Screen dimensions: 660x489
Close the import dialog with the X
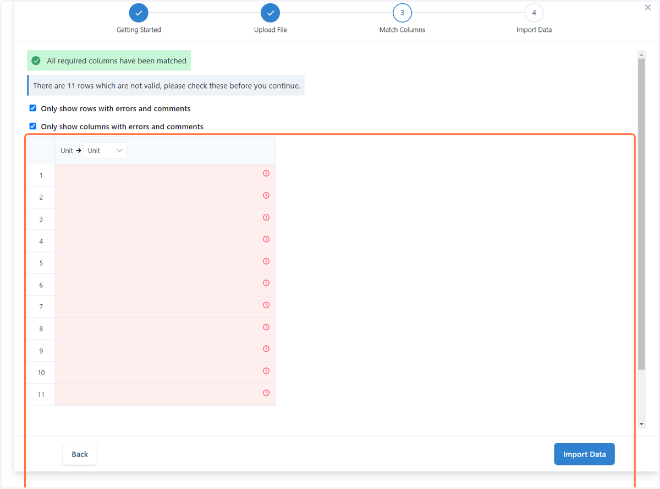pyautogui.click(x=648, y=7)
